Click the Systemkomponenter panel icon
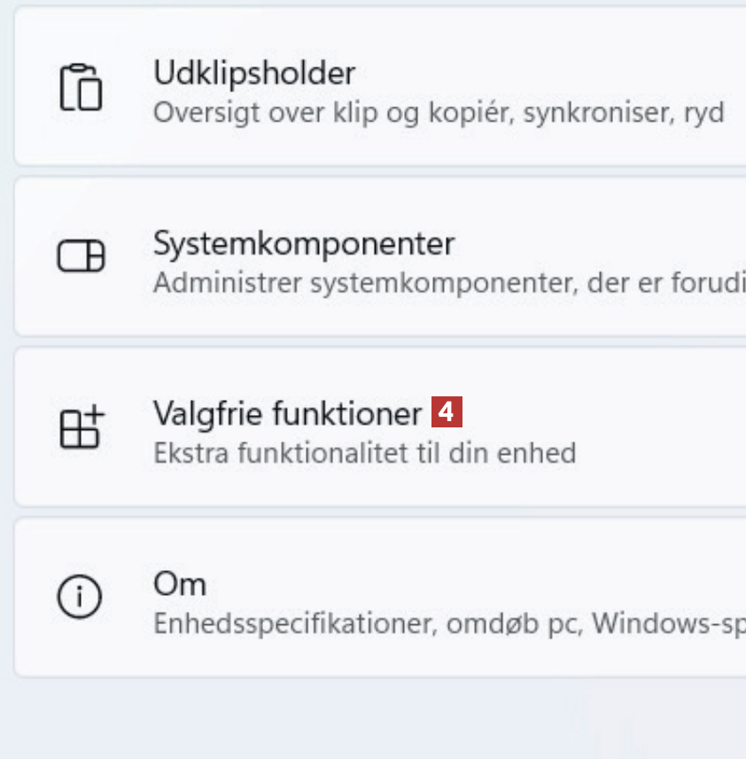This screenshot has height=759, width=746. 81,257
